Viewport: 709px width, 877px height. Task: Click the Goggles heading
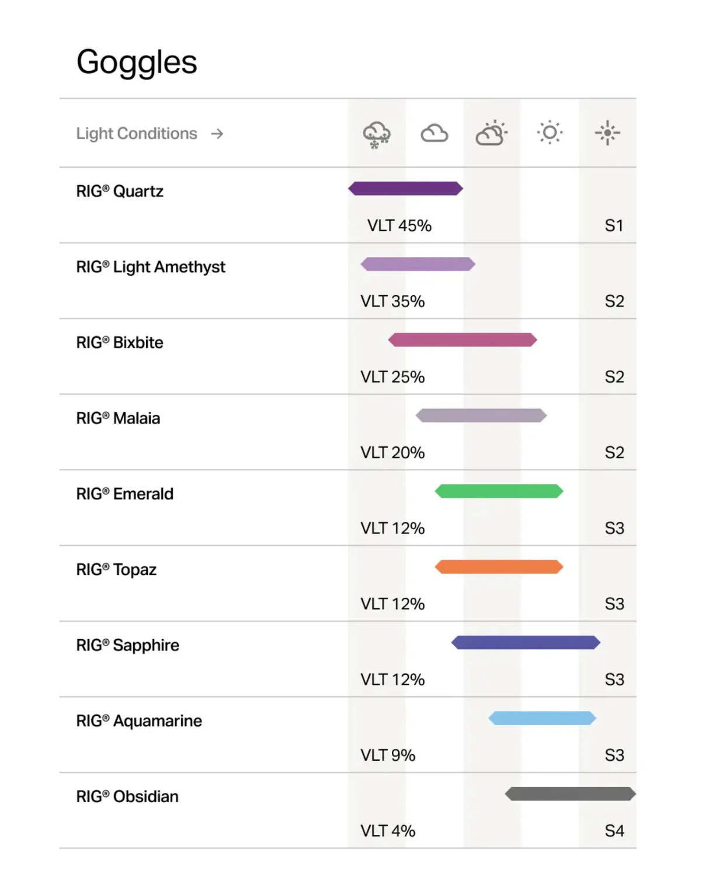pos(137,62)
